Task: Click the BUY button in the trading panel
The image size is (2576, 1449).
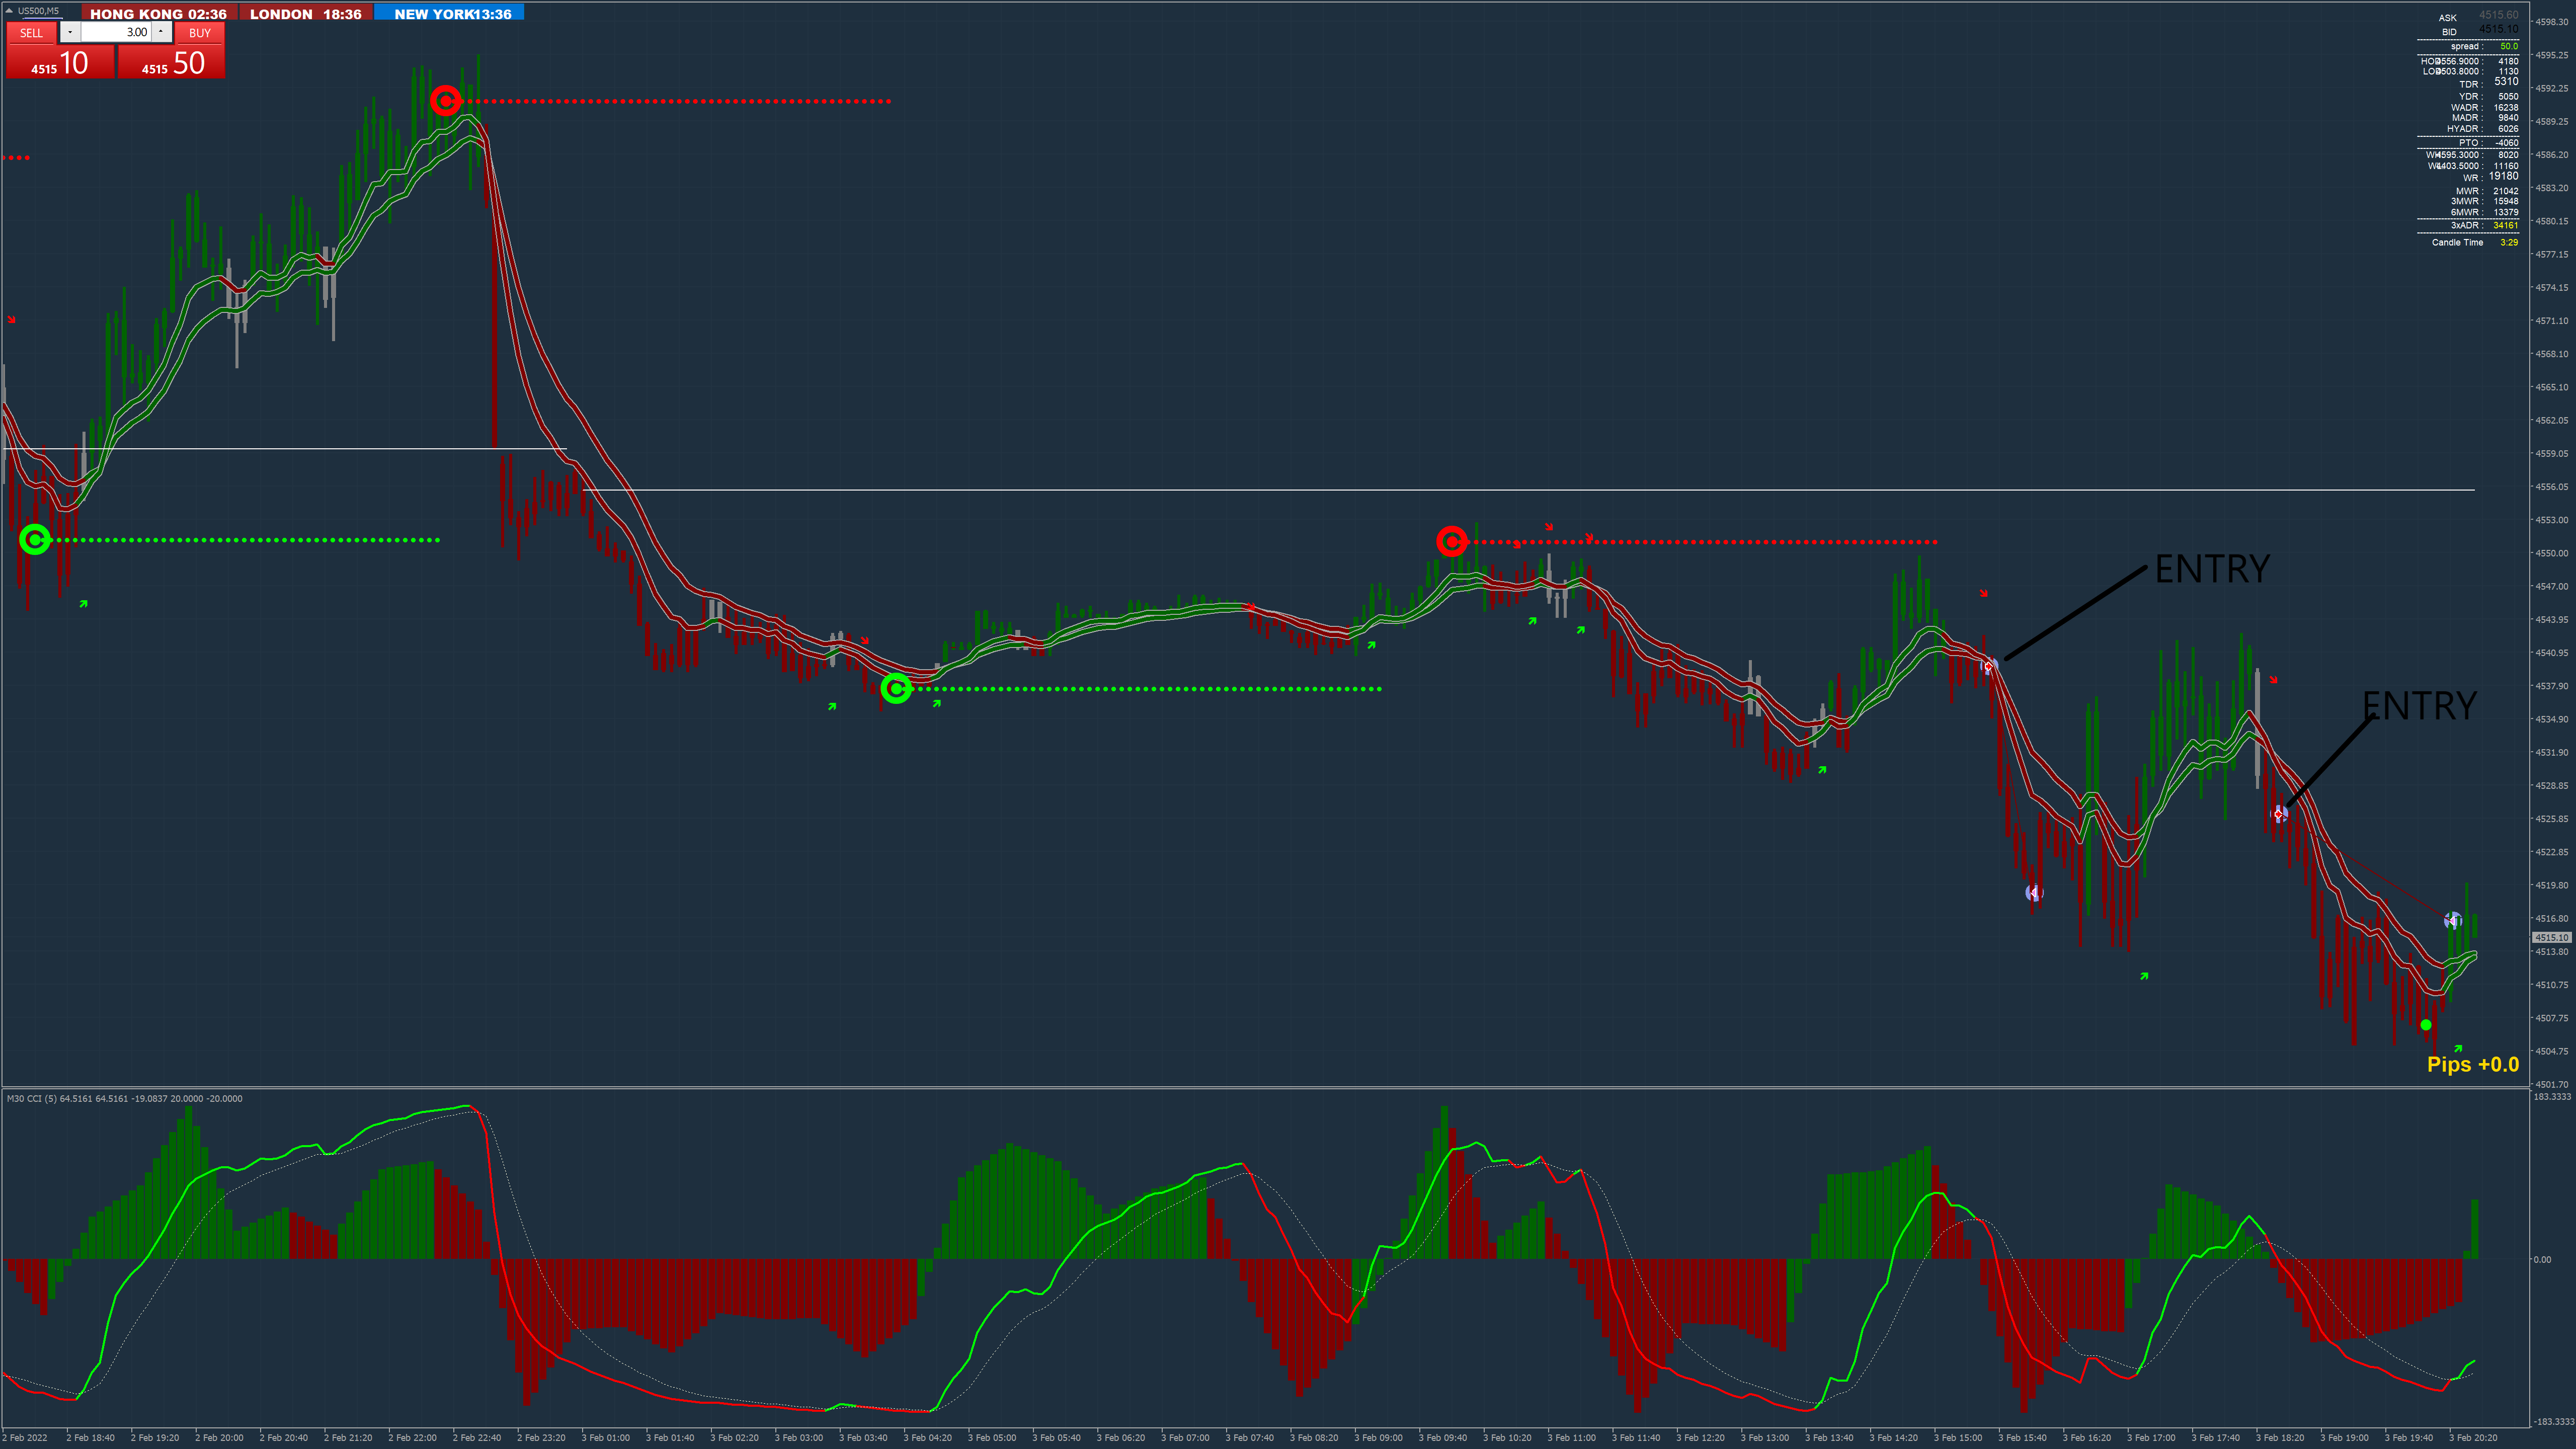Action: click(x=200, y=33)
